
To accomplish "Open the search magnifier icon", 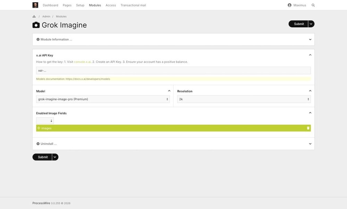I will point(313,5).
